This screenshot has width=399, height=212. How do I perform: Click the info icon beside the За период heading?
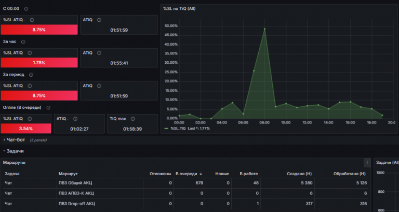coord(31,75)
